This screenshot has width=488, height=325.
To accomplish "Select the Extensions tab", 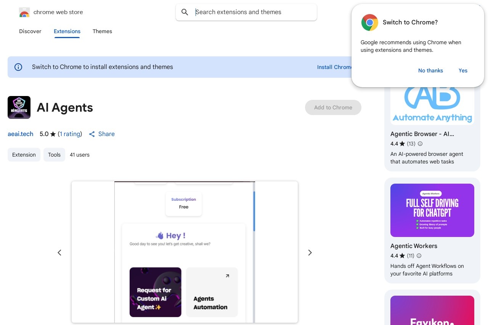I will (x=67, y=31).
